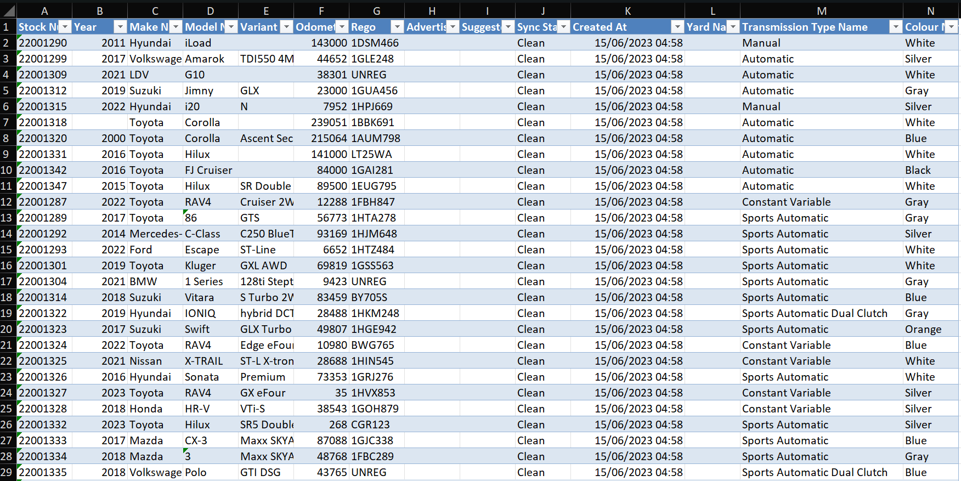The width and height of the screenshot is (961, 481).
Task: Select column A header
Action: 44,11
